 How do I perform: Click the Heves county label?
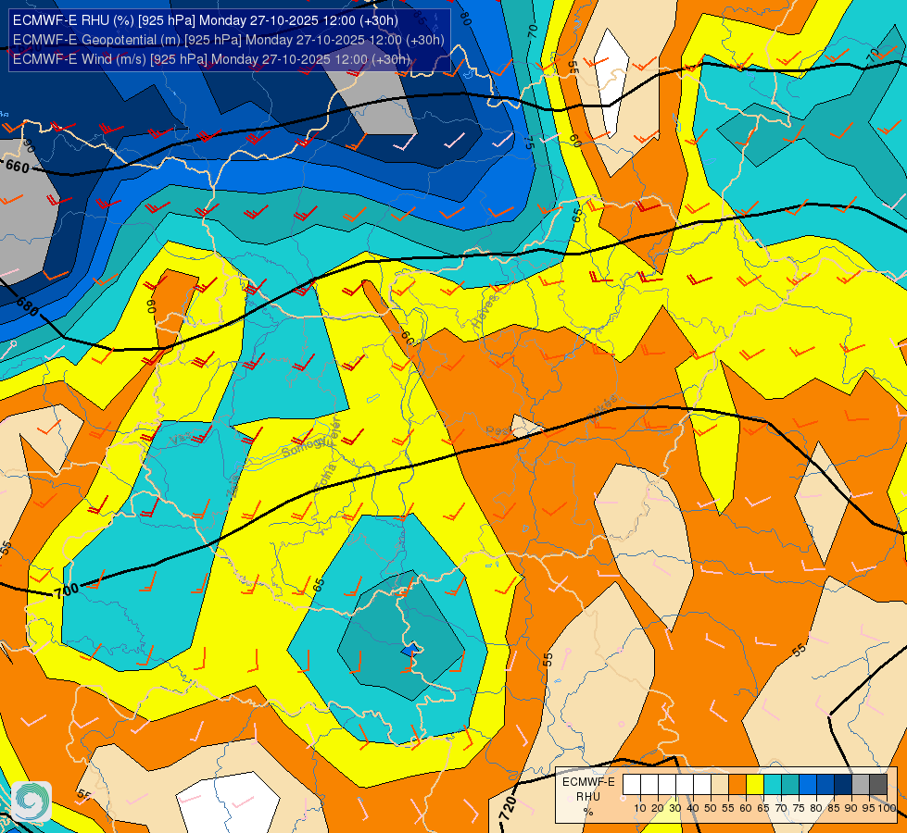pos(485,312)
